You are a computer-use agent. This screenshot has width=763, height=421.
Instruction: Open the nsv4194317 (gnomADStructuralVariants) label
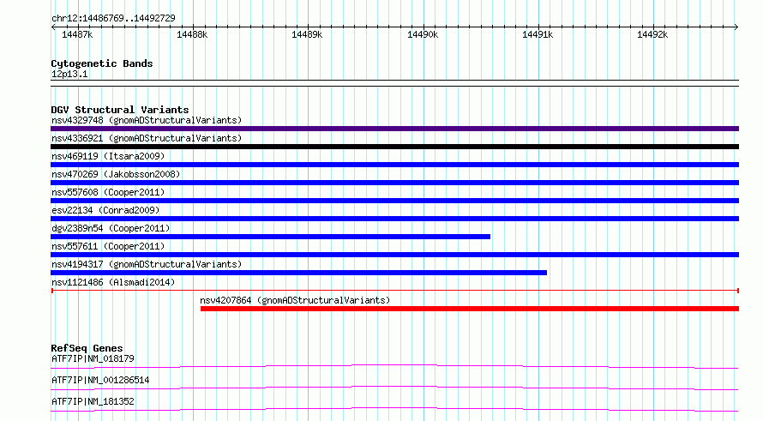click(x=147, y=264)
